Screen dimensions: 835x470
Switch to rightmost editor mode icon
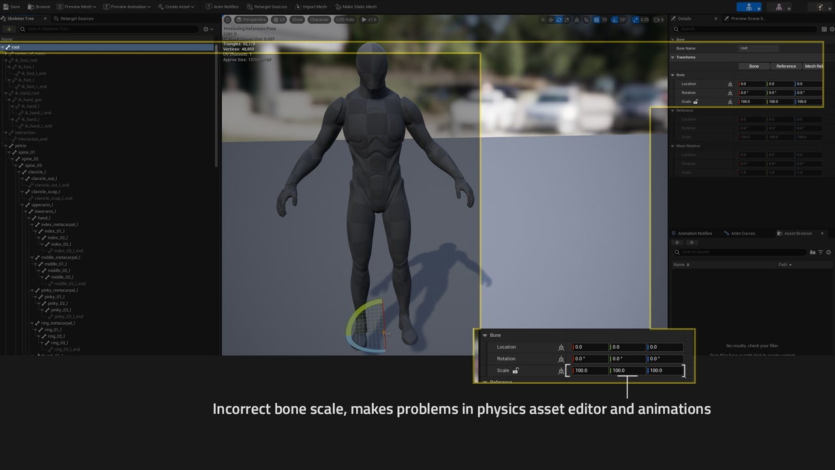(821, 7)
